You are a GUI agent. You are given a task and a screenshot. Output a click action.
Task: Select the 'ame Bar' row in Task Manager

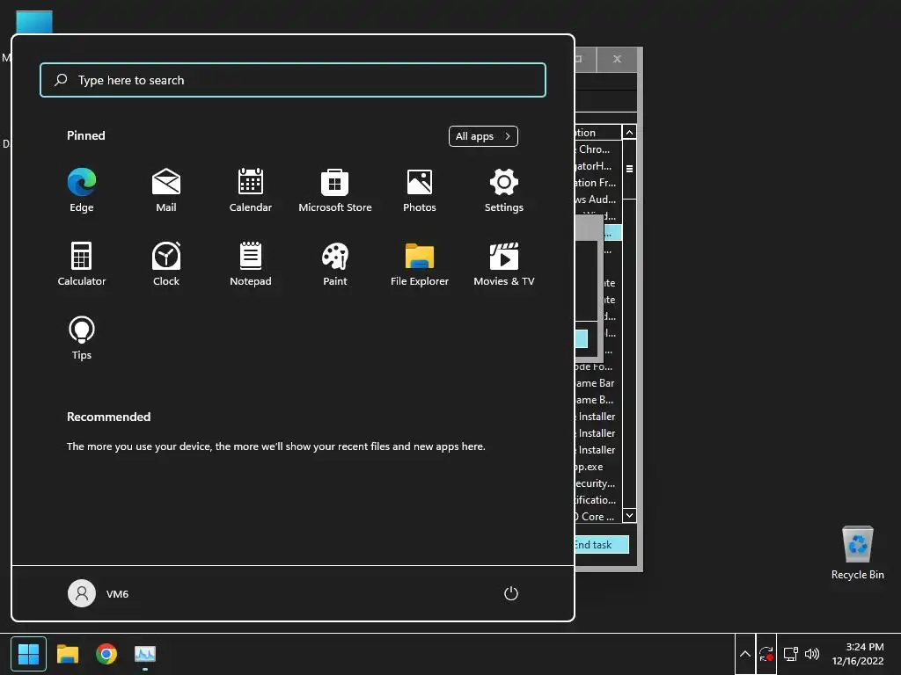tap(598, 383)
